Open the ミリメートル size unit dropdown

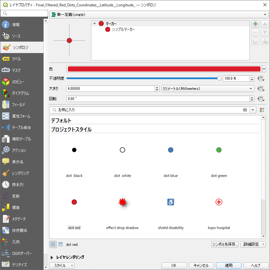[208, 89]
